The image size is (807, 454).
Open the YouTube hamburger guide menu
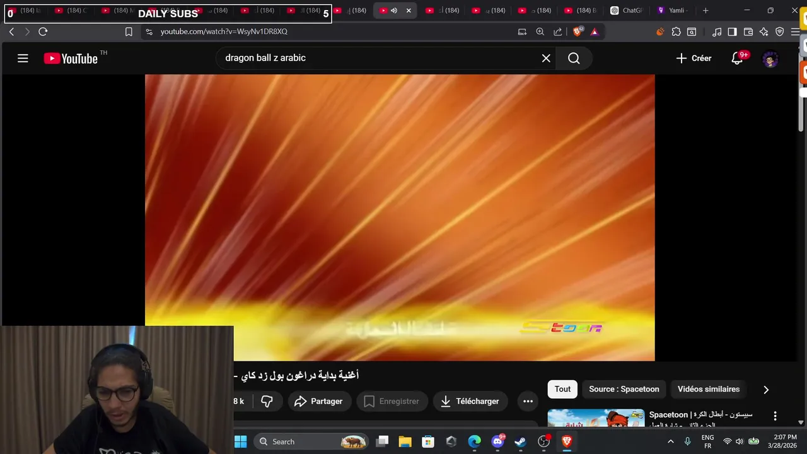pyautogui.click(x=23, y=59)
